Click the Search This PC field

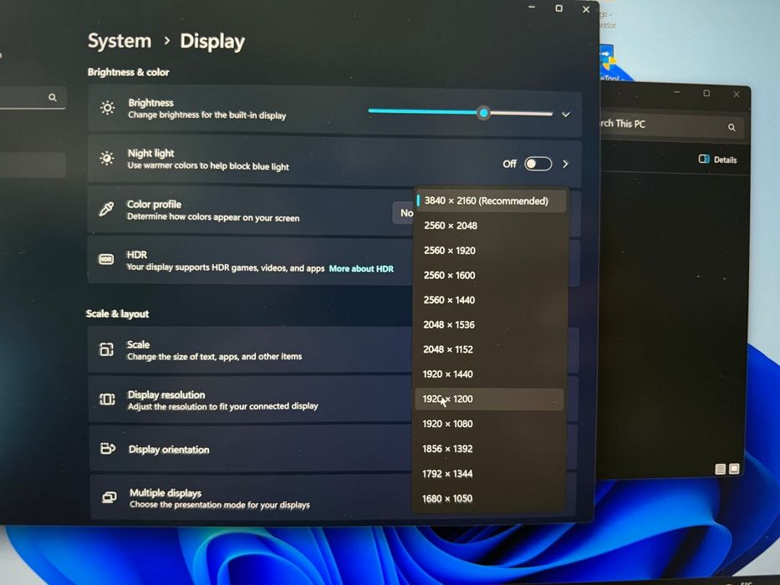click(x=671, y=125)
